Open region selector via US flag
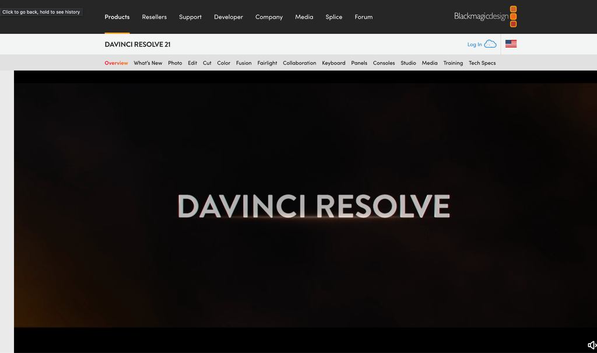Screen dimensions: 597x353 point(511,44)
